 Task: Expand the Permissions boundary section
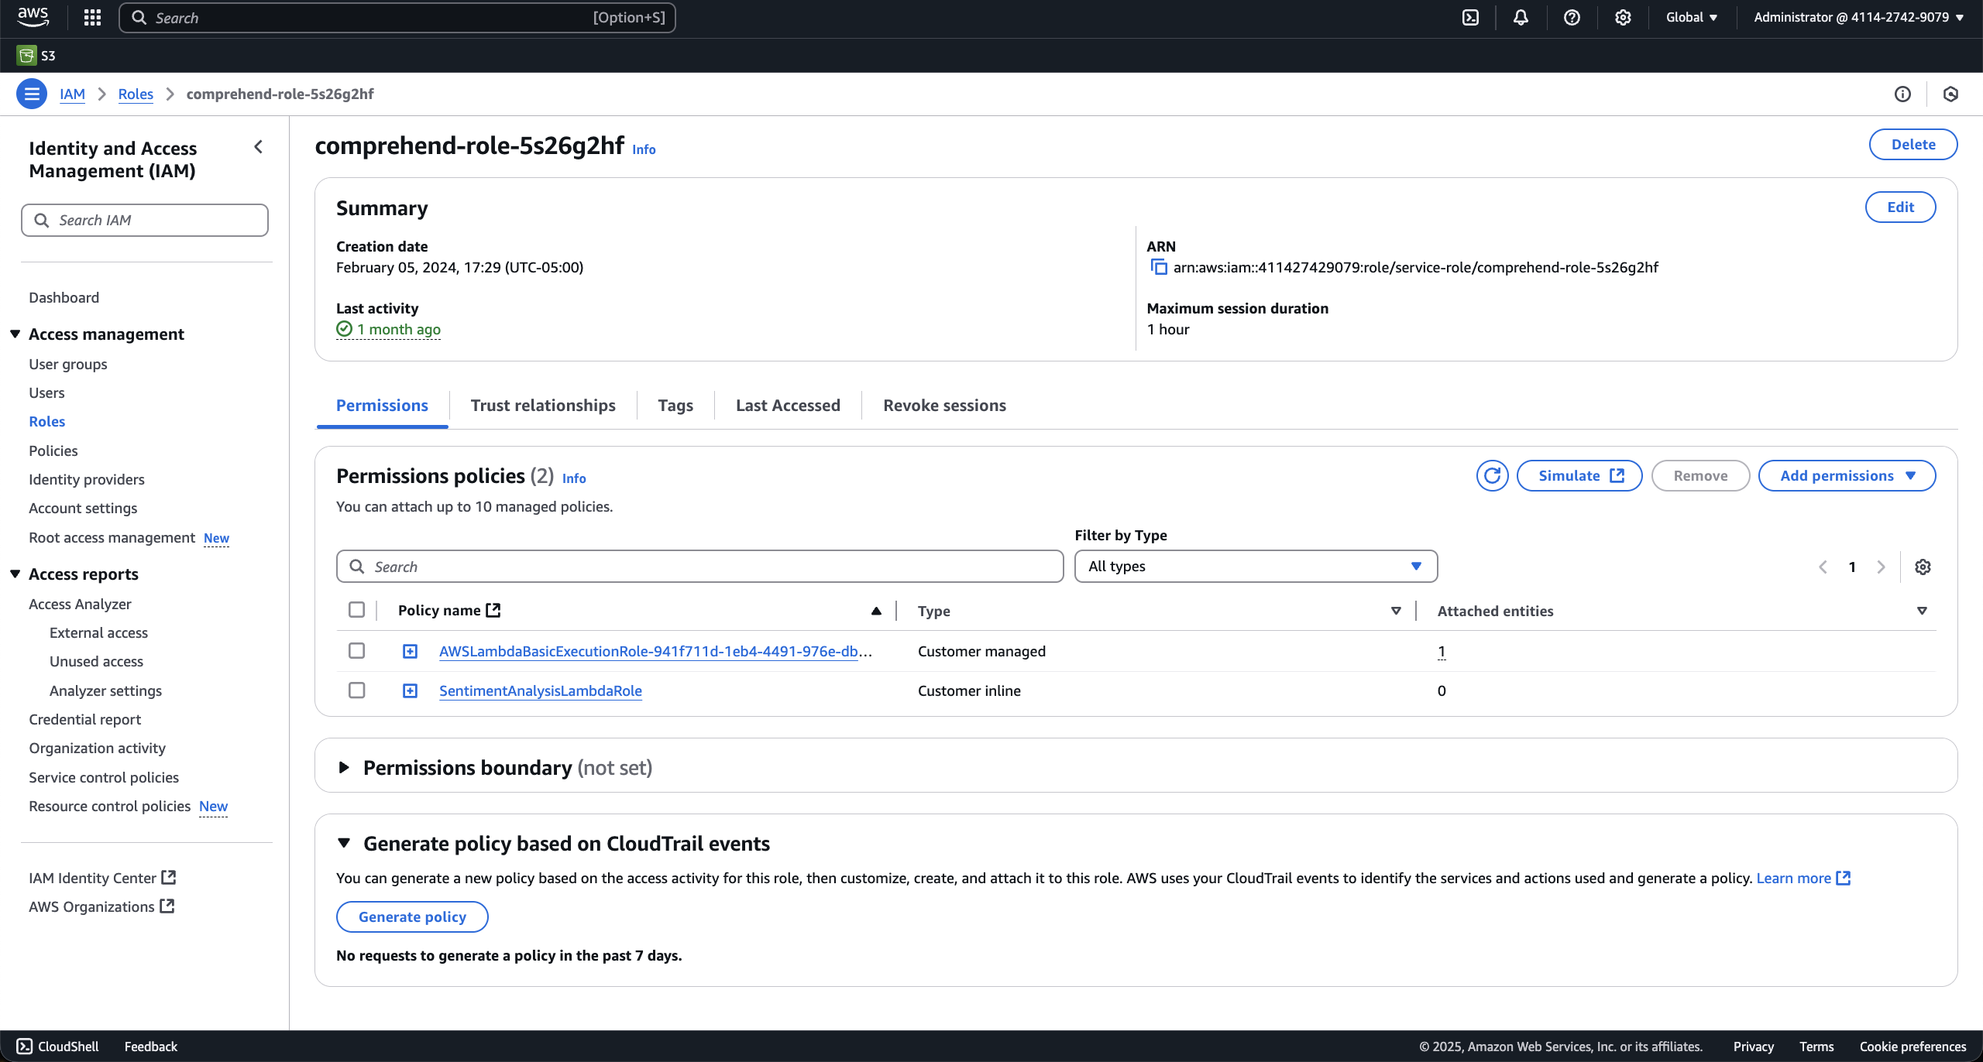(344, 767)
